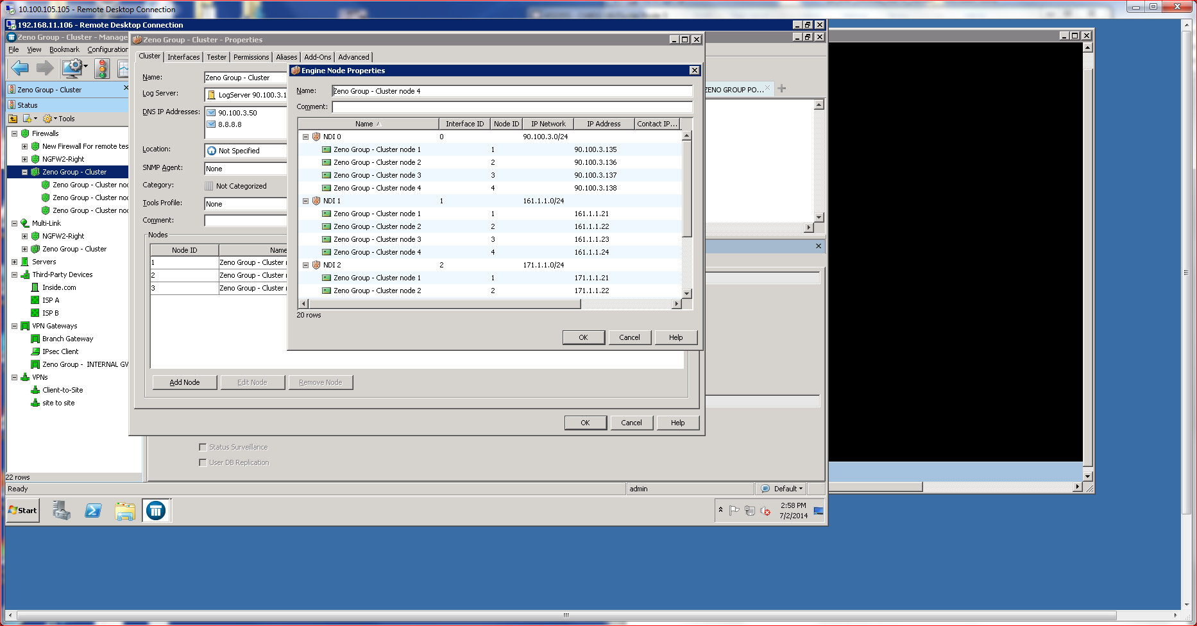
Task: Switch to the Add-Ons tab
Action: coord(318,57)
